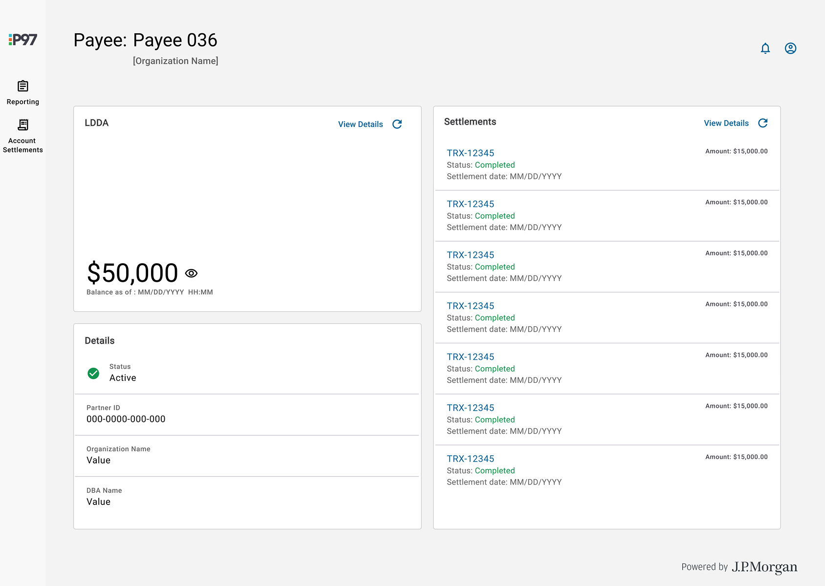Refresh the Settlements list

[763, 123]
